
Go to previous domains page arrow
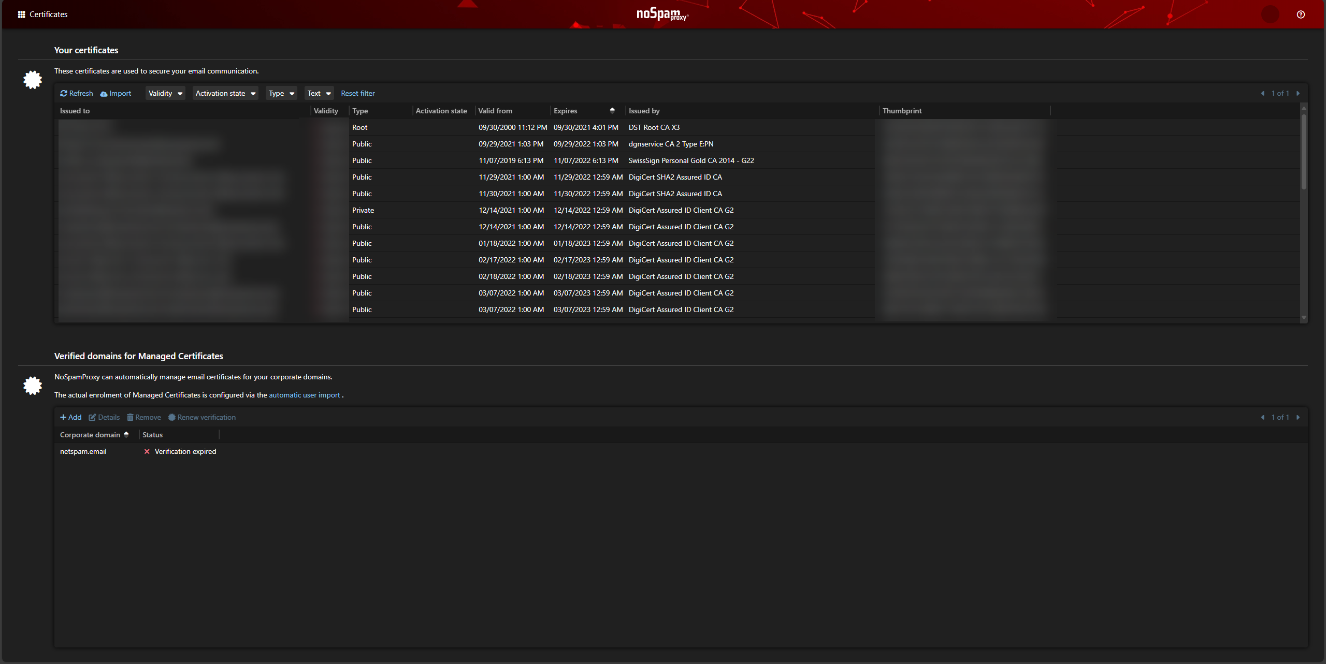(1262, 418)
